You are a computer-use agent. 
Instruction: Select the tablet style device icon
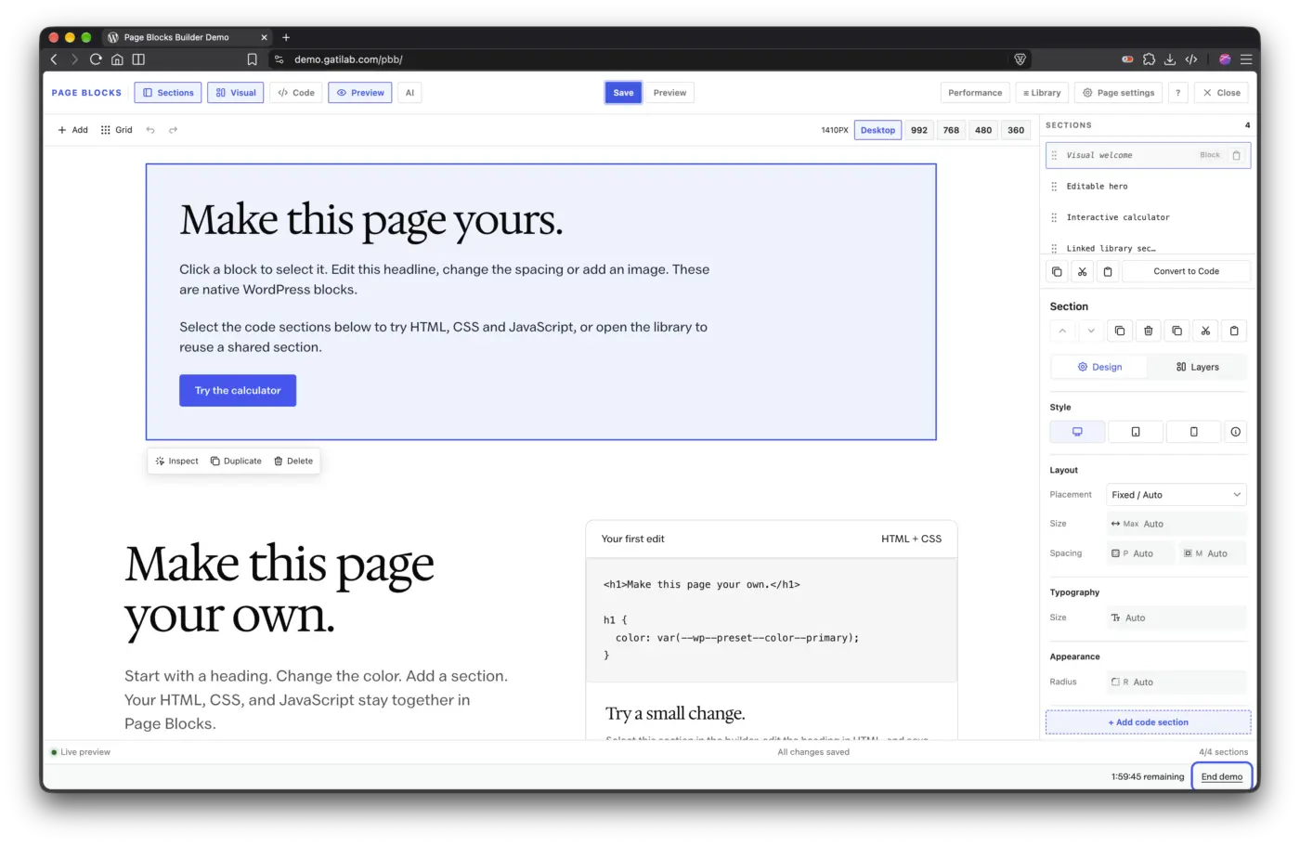[1136, 432]
